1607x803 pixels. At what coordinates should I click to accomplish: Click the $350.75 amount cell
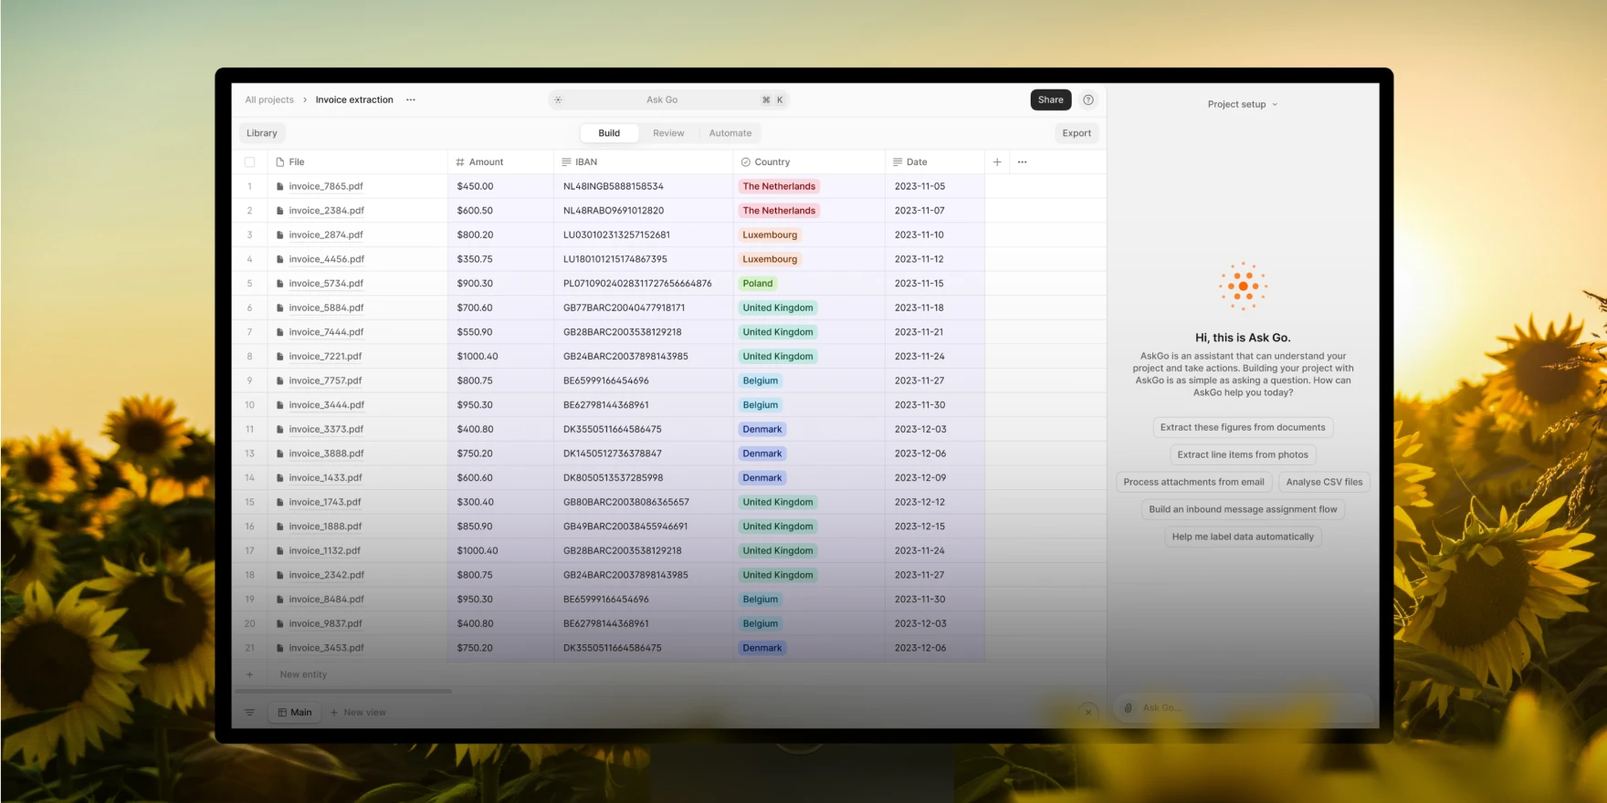[475, 259]
